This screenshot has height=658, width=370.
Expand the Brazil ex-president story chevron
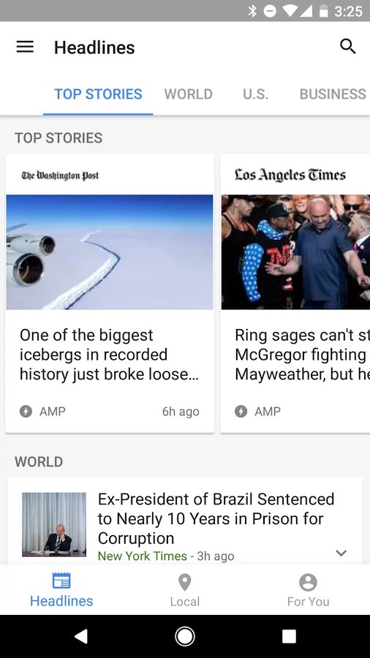(341, 553)
